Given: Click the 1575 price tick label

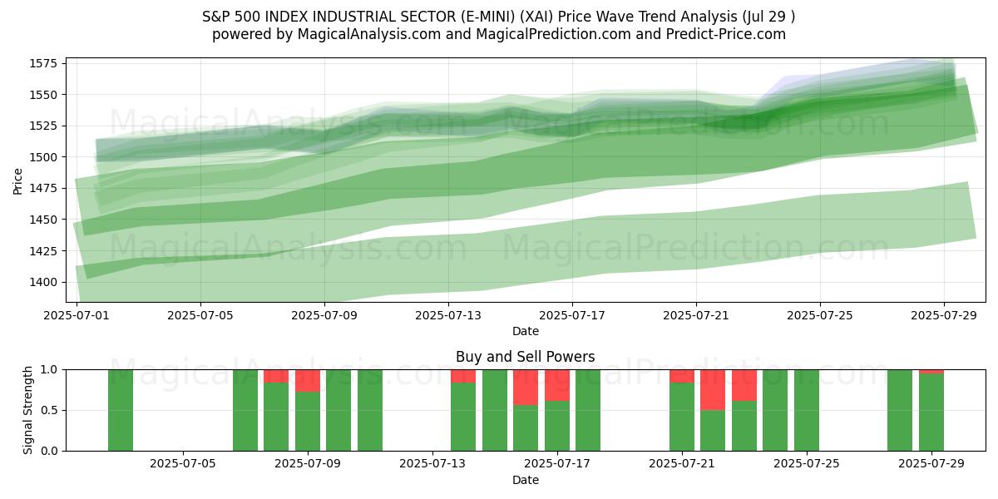Looking at the screenshot, I should pyautogui.click(x=43, y=63).
